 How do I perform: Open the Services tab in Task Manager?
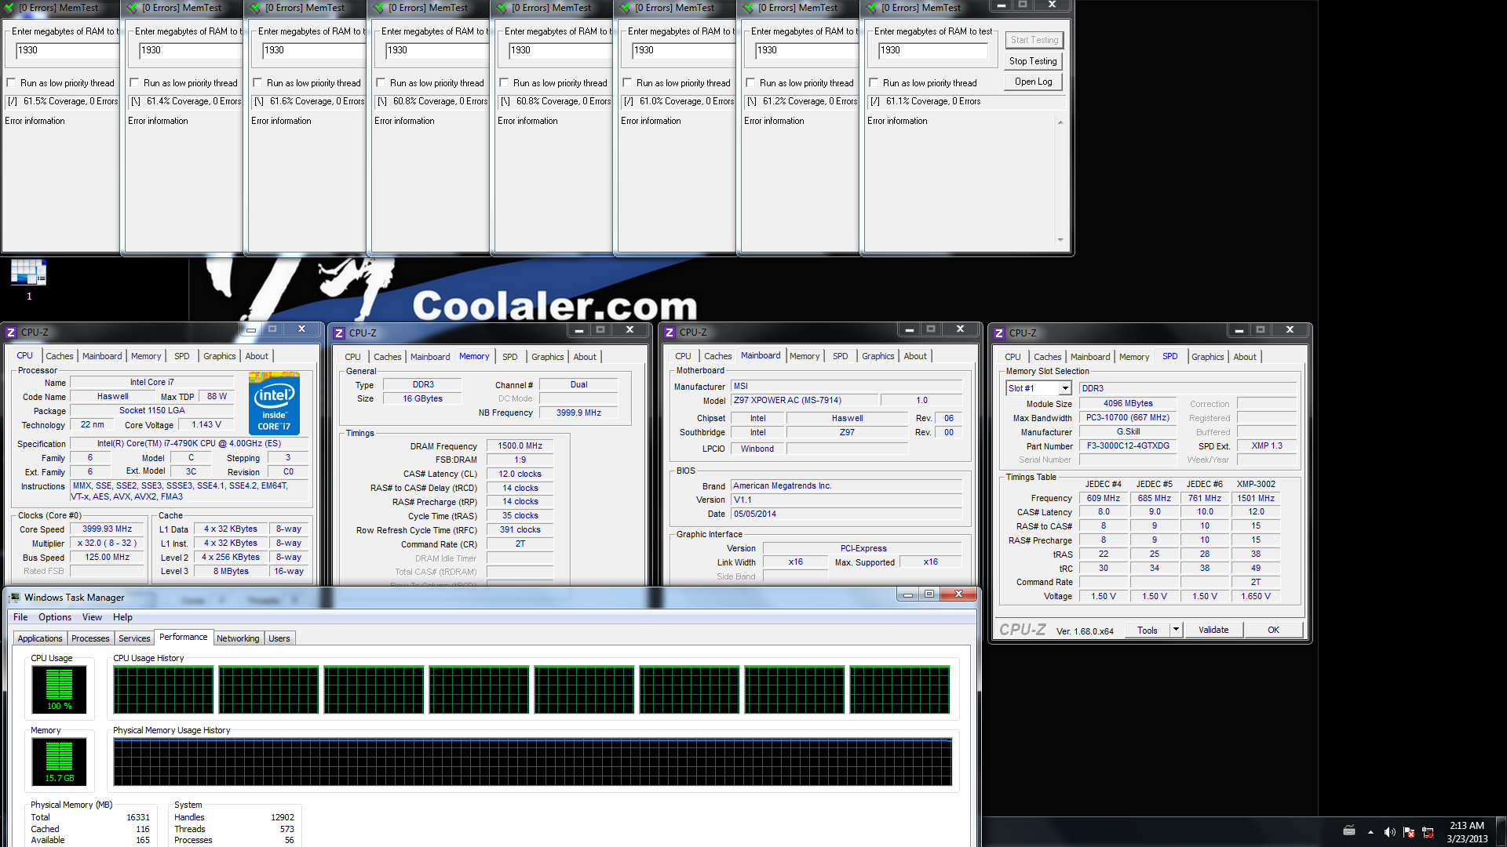point(134,638)
